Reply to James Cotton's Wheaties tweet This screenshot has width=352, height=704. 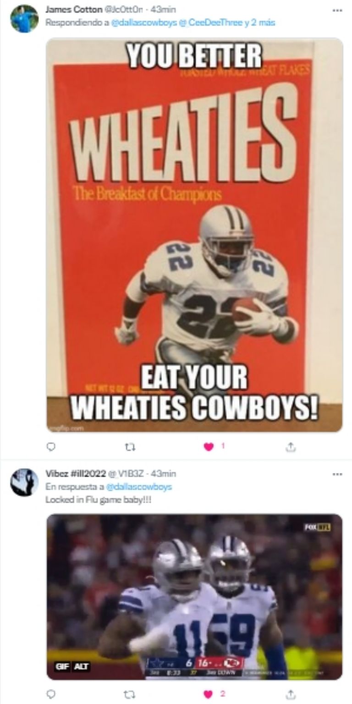[51, 446]
